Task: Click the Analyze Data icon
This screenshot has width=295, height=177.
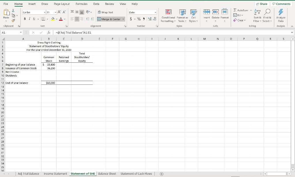Action: point(281,16)
